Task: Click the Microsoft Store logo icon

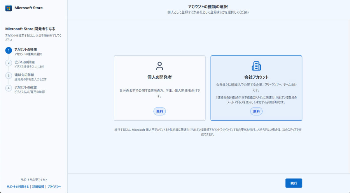Action: [9, 8]
